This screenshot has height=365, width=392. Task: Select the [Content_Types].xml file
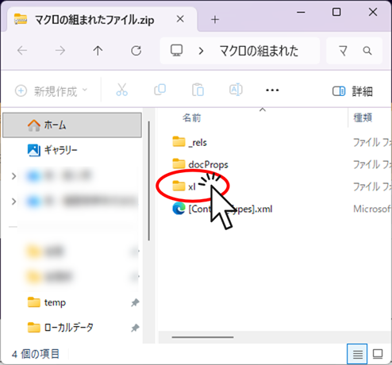(230, 209)
